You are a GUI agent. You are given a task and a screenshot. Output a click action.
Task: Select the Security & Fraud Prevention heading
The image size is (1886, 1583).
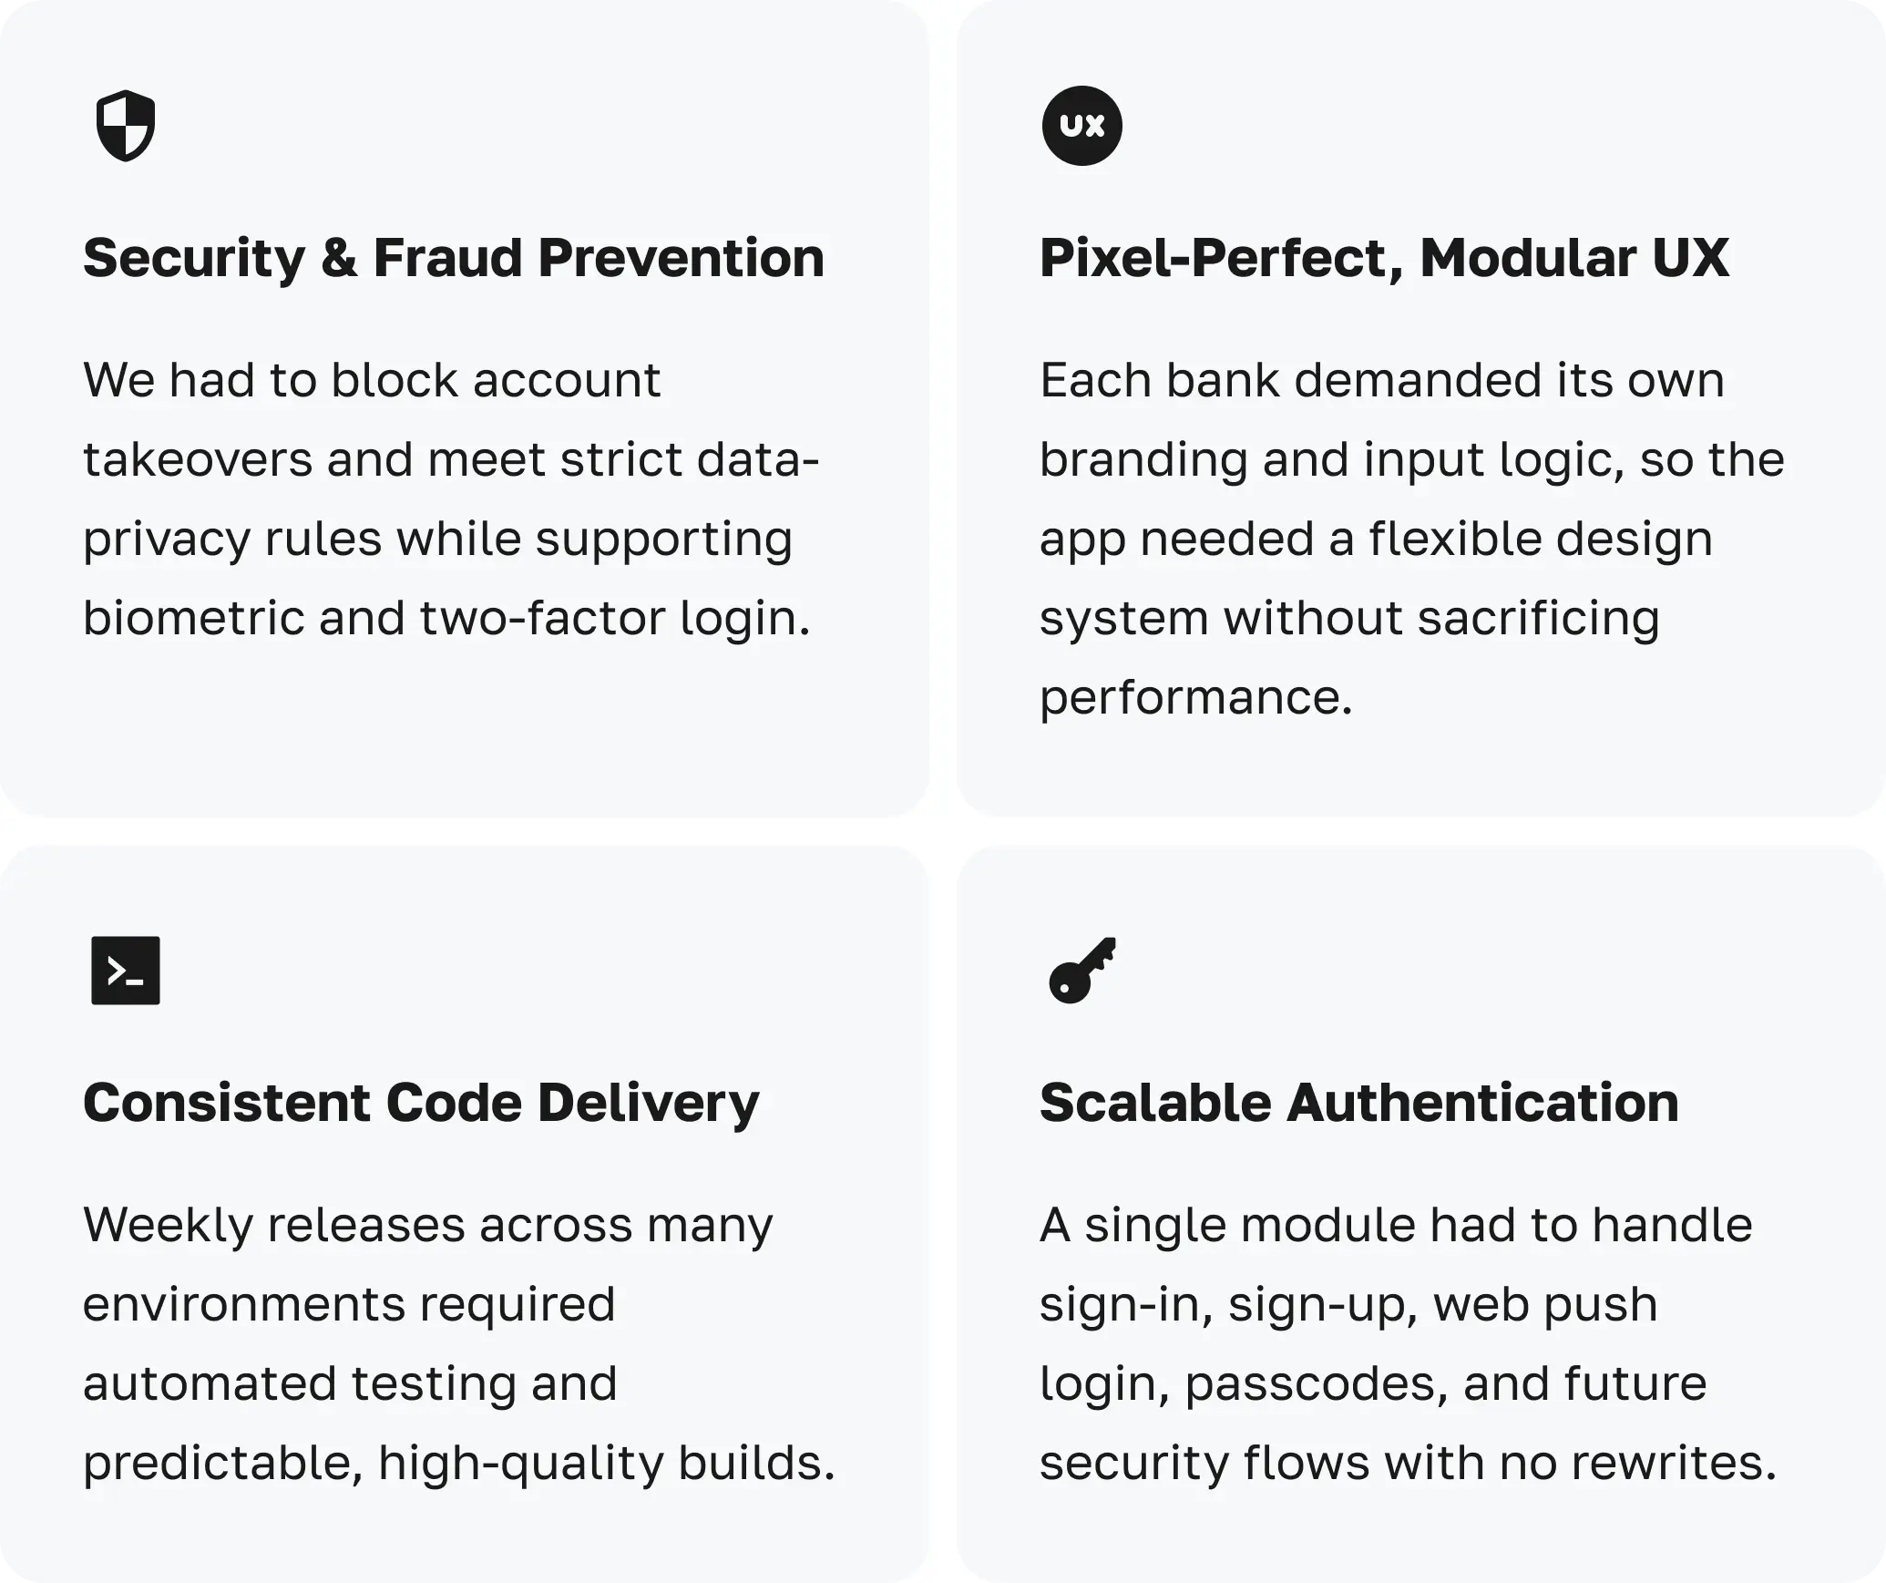coord(454,258)
